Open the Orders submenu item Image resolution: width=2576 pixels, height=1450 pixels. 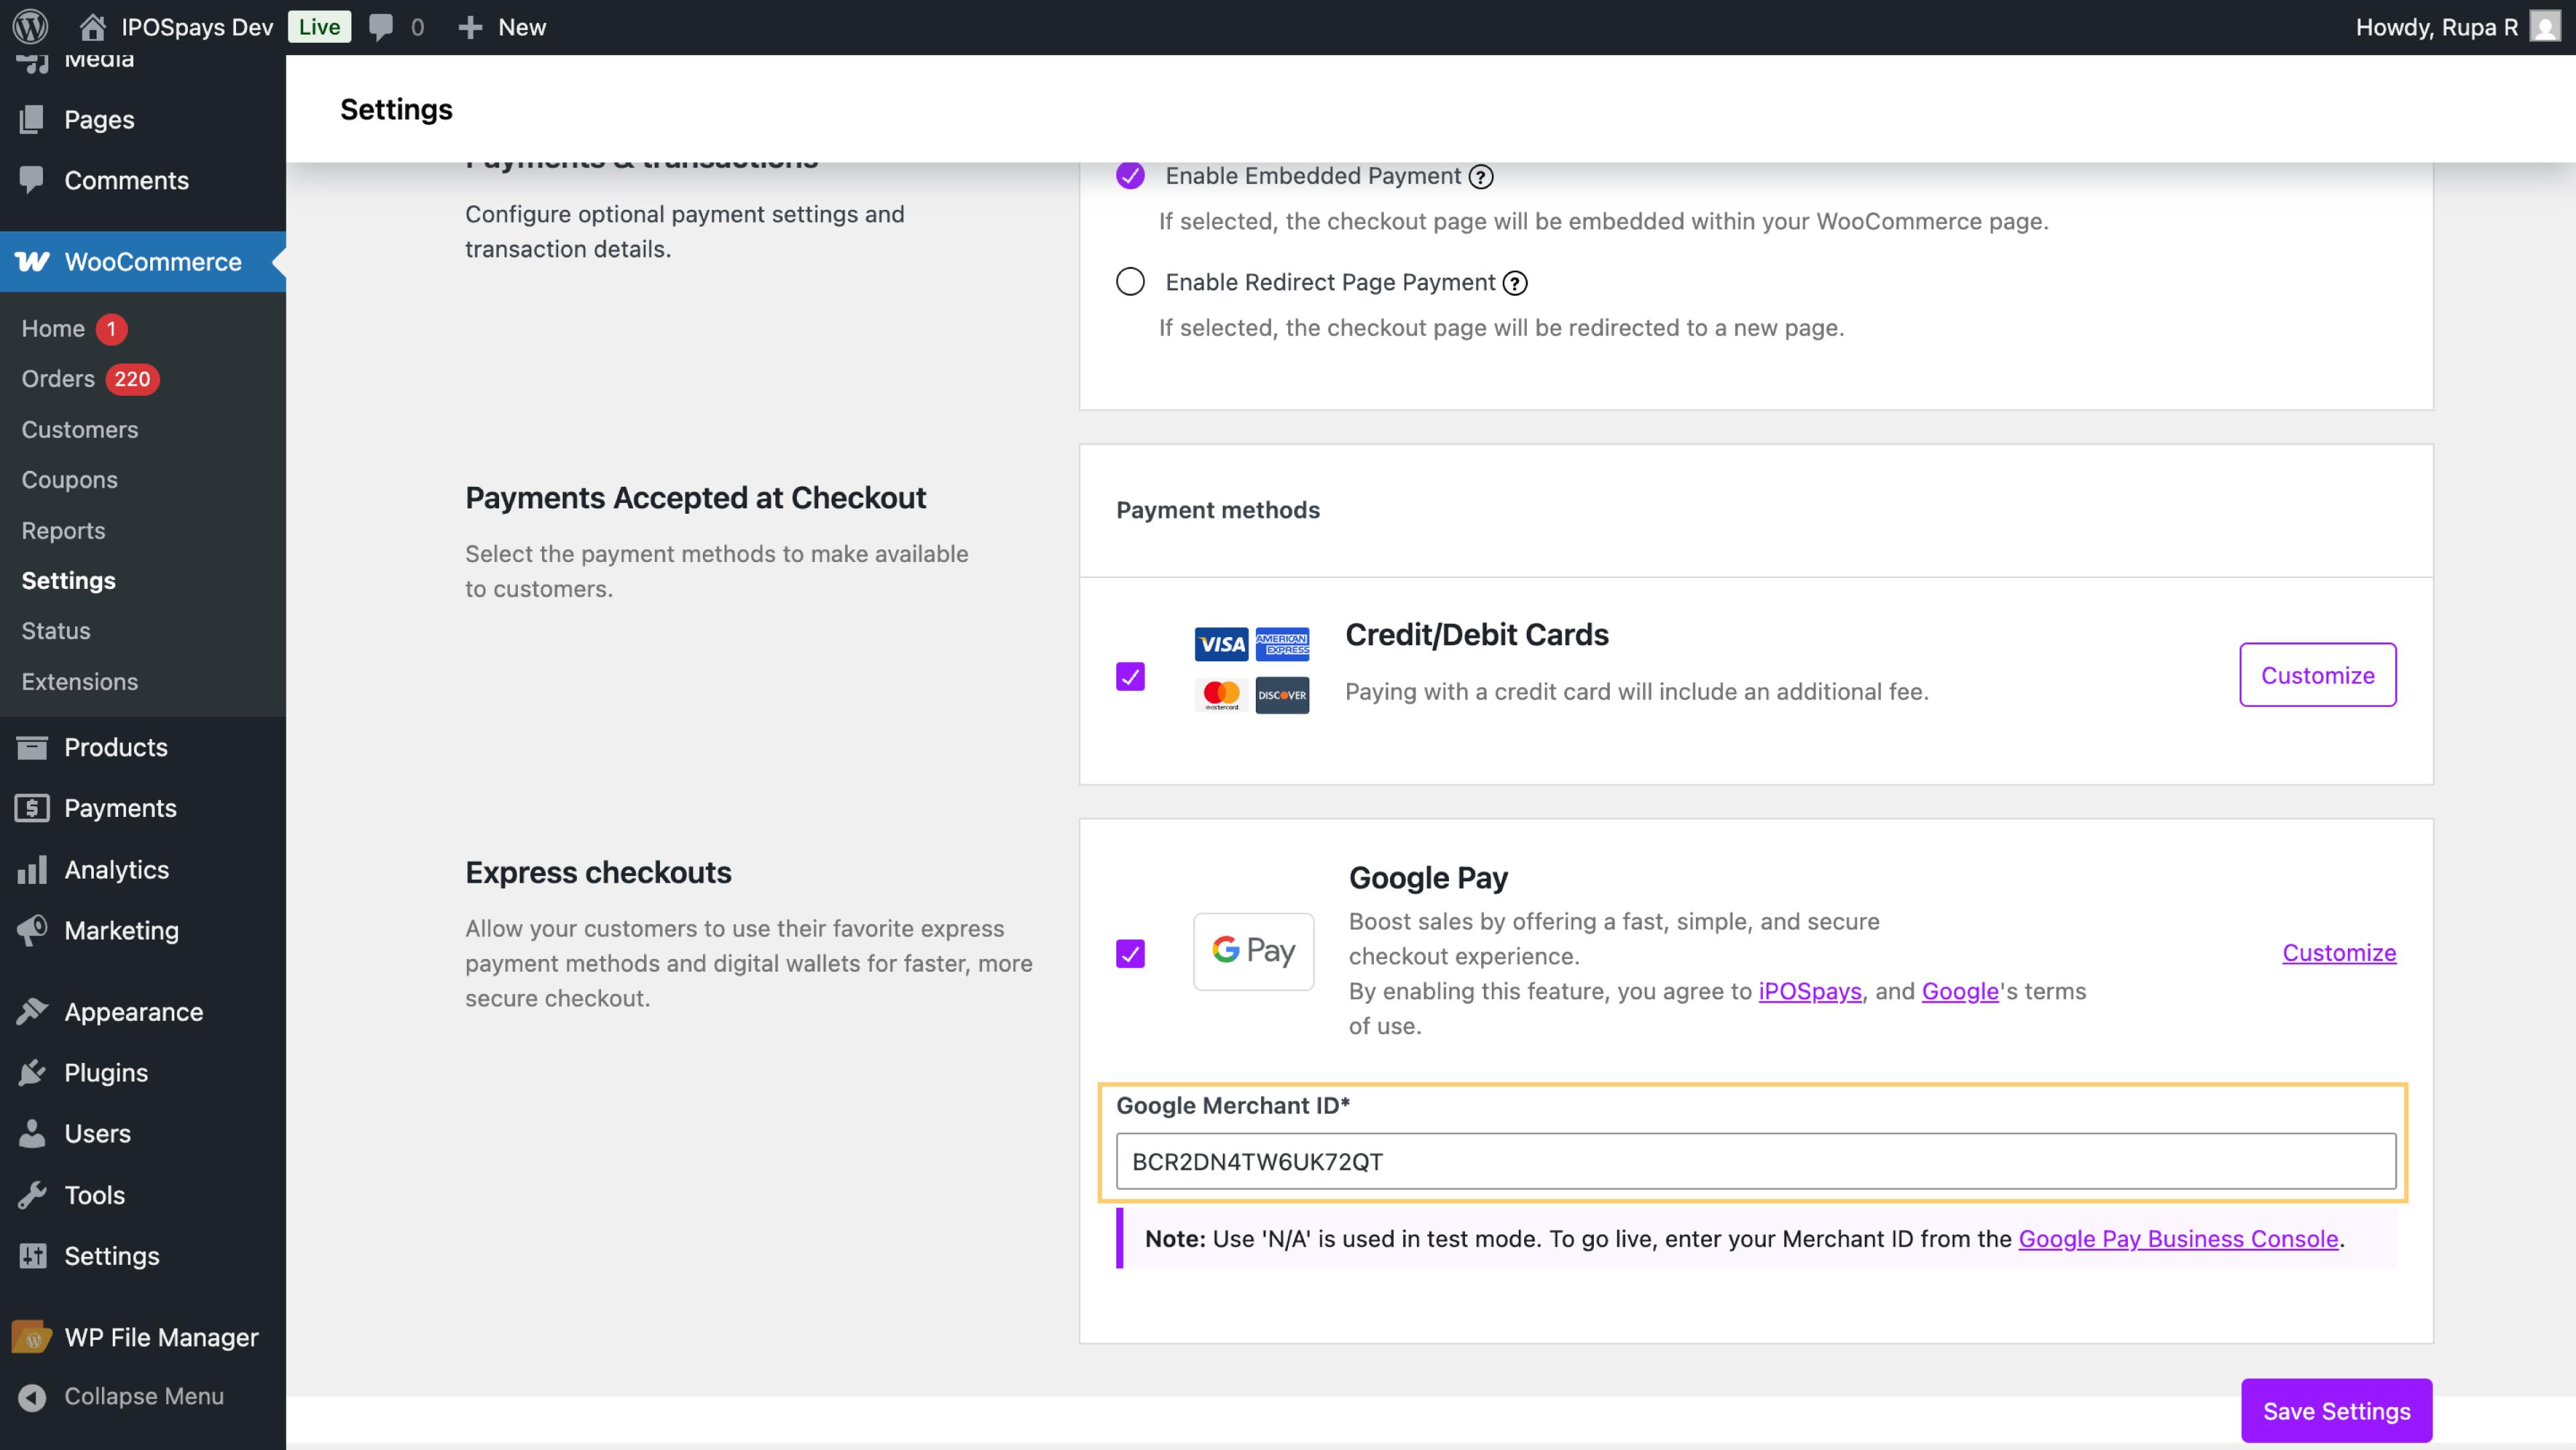coord(58,379)
